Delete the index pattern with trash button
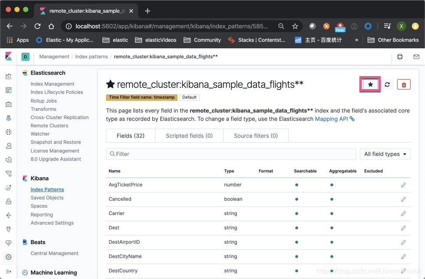The width and height of the screenshot is (425, 279). point(404,84)
